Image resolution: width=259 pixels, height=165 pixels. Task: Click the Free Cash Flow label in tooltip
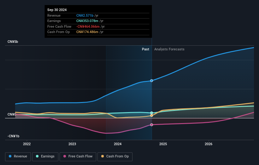pyautogui.click(x=59, y=26)
